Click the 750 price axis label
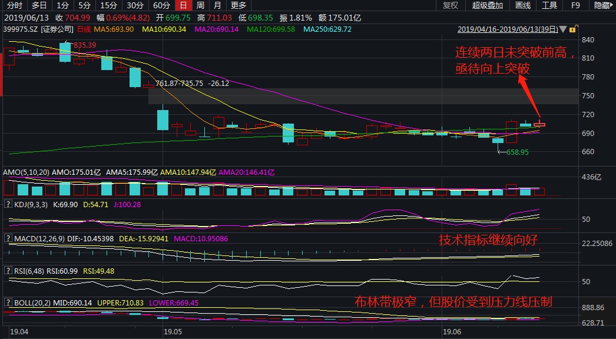The image size is (616, 339). [x=588, y=95]
